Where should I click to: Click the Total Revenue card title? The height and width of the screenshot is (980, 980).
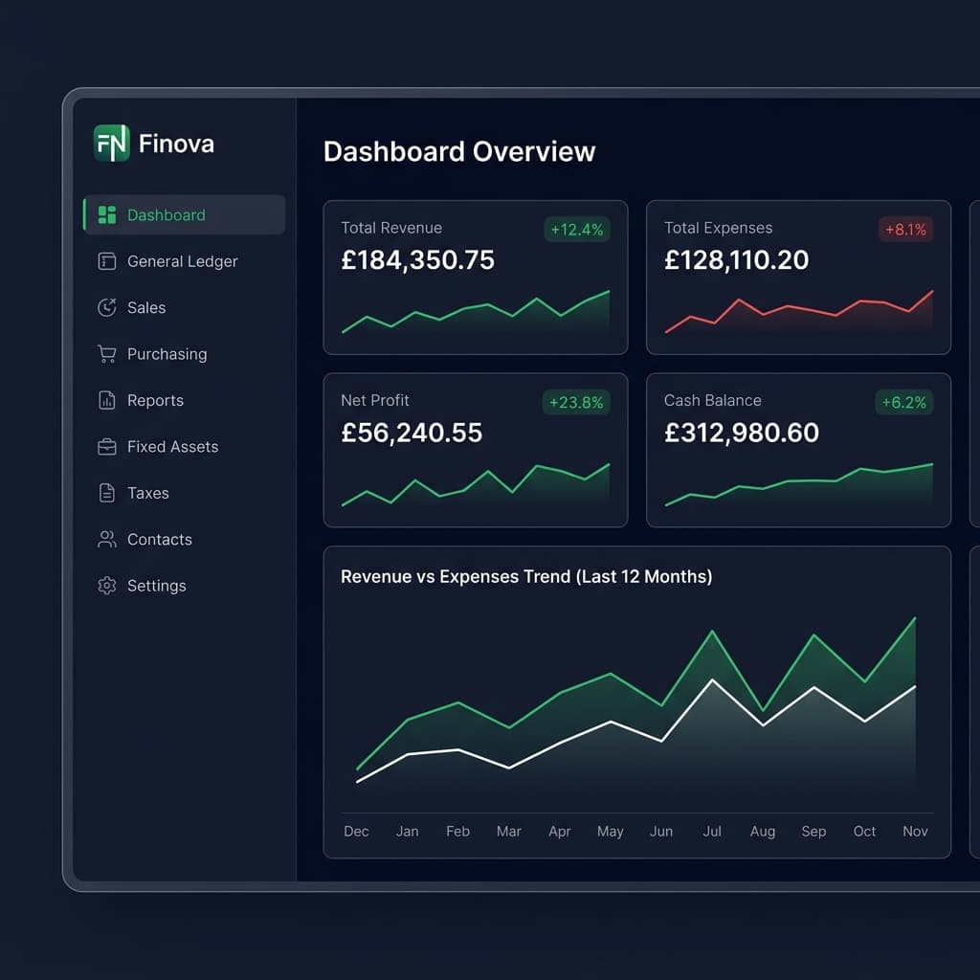[x=391, y=228]
